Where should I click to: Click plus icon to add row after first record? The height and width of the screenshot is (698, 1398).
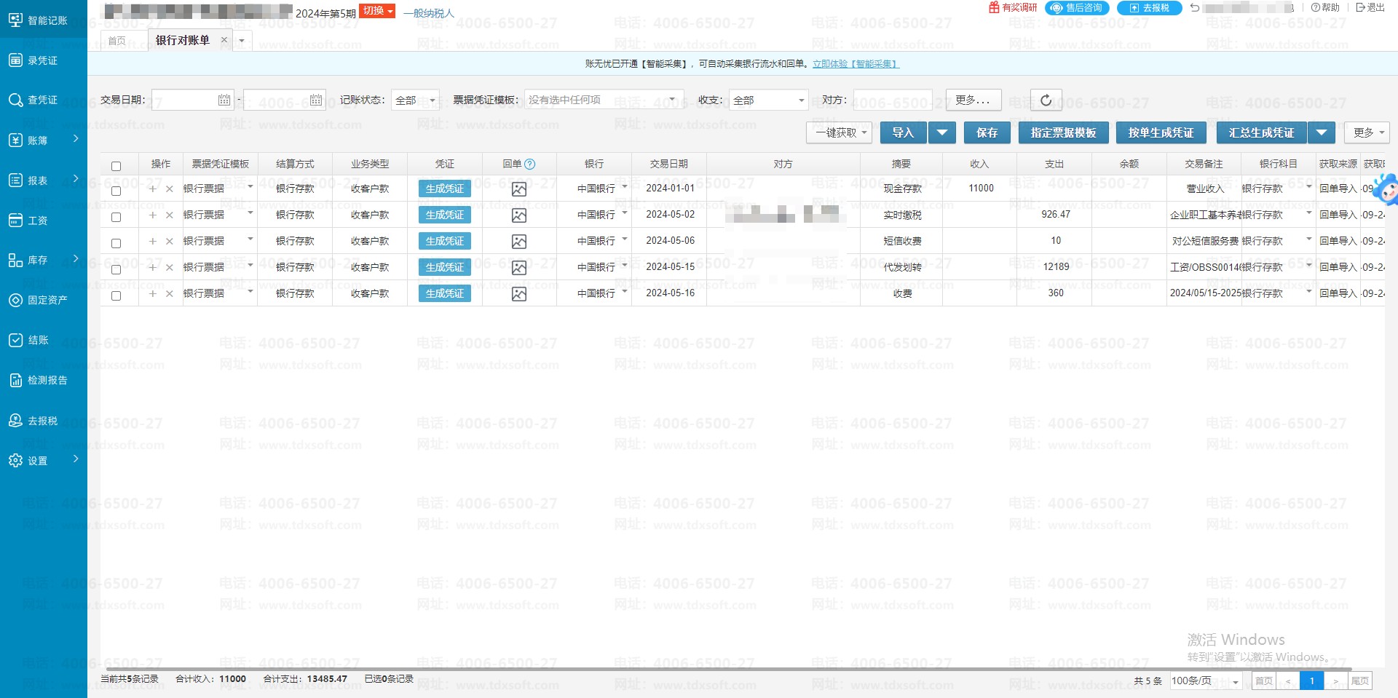coord(152,189)
